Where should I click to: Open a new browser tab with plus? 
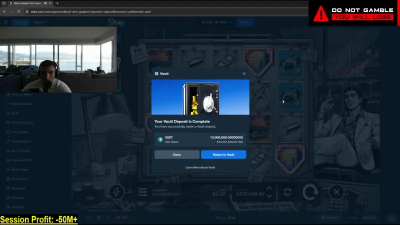(x=57, y=3)
